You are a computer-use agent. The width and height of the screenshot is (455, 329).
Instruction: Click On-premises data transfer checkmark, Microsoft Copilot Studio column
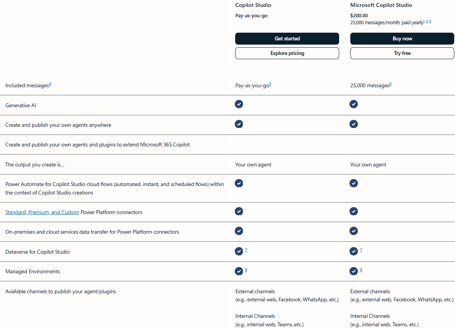click(354, 231)
